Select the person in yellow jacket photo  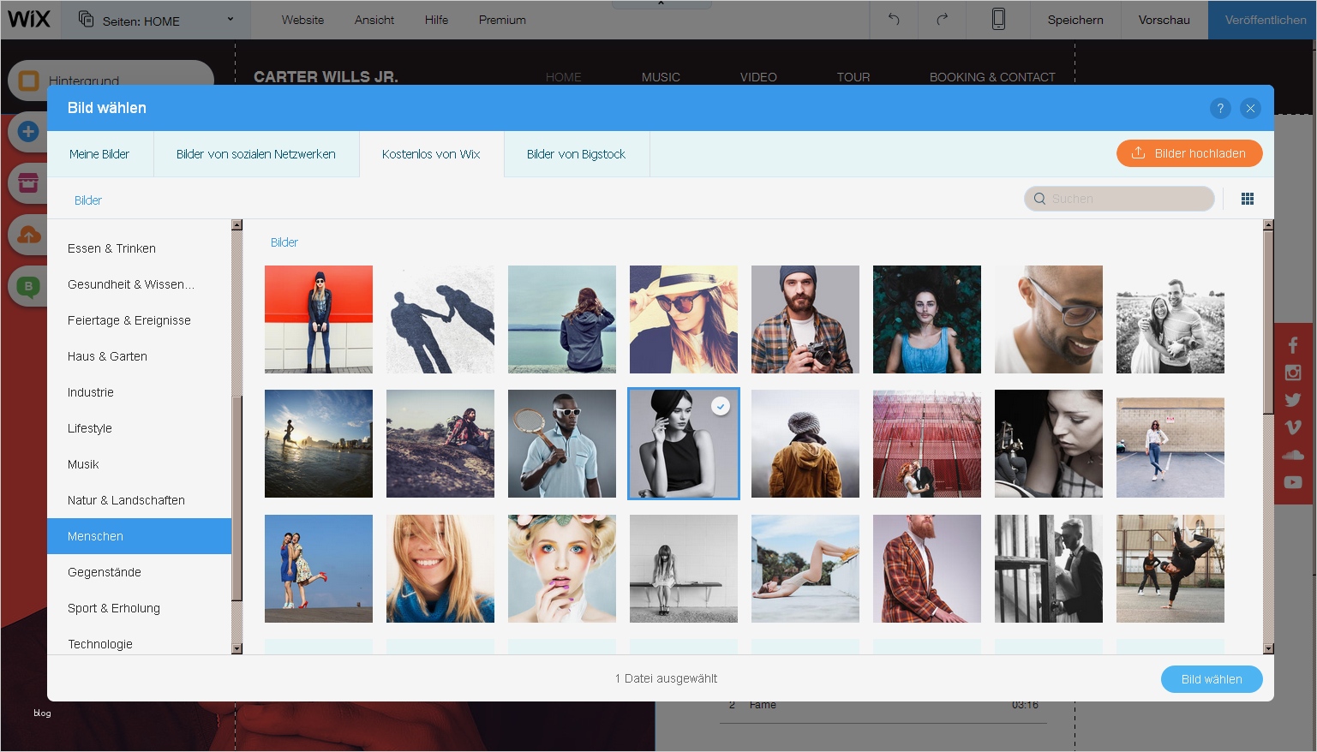[x=805, y=444]
